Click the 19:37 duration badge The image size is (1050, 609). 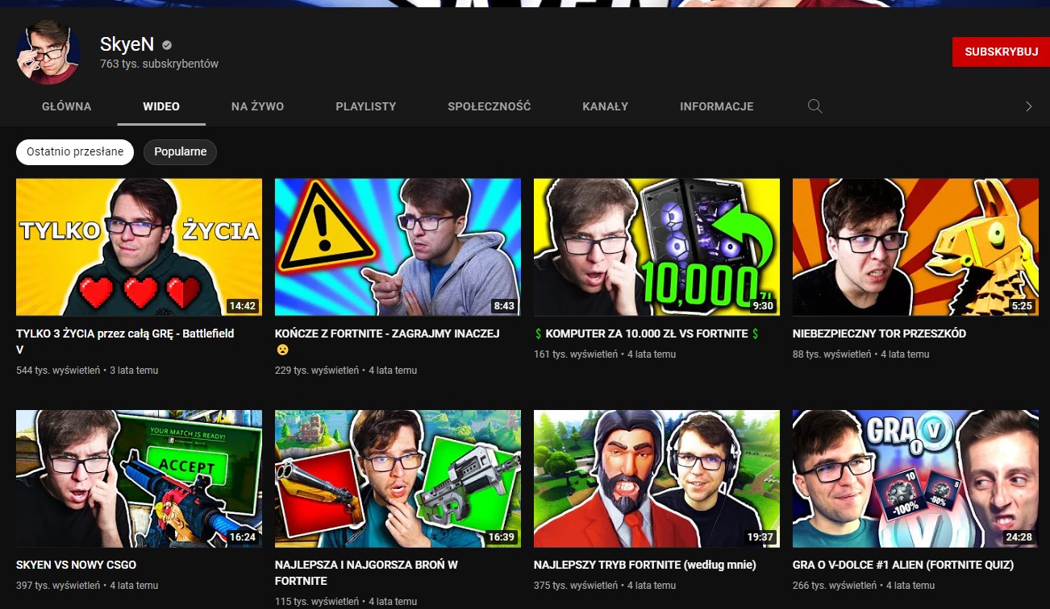click(760, 537)
